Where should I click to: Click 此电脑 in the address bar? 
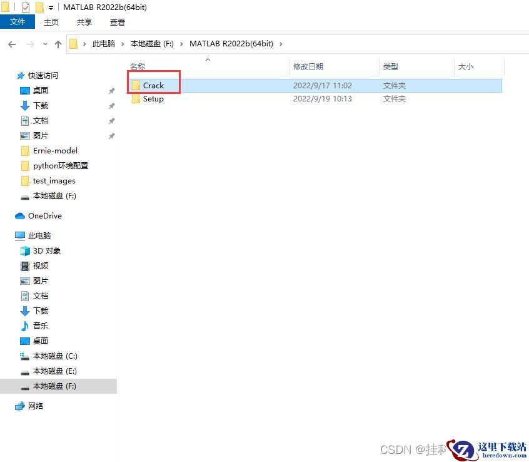tap(104, 44)
